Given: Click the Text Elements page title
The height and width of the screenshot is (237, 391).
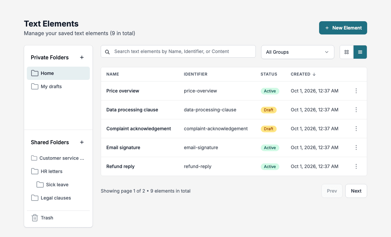Looking at the screenshot, I should point(51,24).
